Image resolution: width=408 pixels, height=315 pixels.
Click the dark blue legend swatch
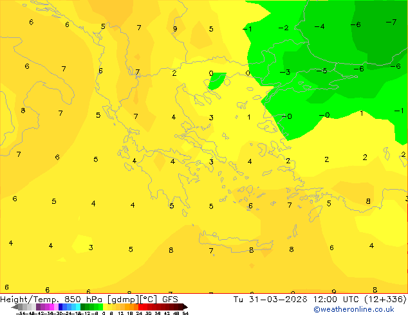[x=60, y=307]
